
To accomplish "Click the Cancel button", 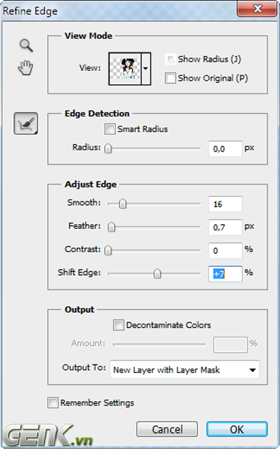I will click(x=167, y=429).
